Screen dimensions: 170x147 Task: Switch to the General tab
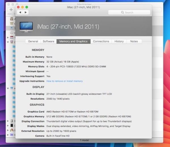(33, 41)
